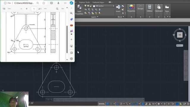The width and height of the screenshot is (190, 107).
Task: Toggle clean screen icon in status bar
Action: [x=185, y=104]
